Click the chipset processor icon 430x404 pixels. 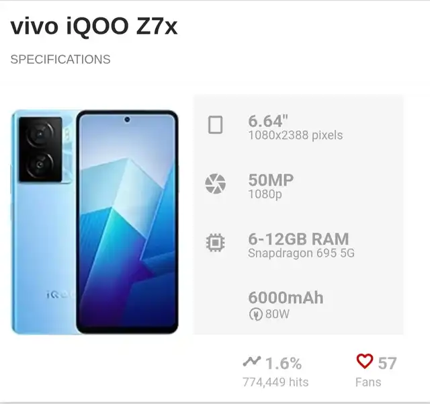coord(215,243)
